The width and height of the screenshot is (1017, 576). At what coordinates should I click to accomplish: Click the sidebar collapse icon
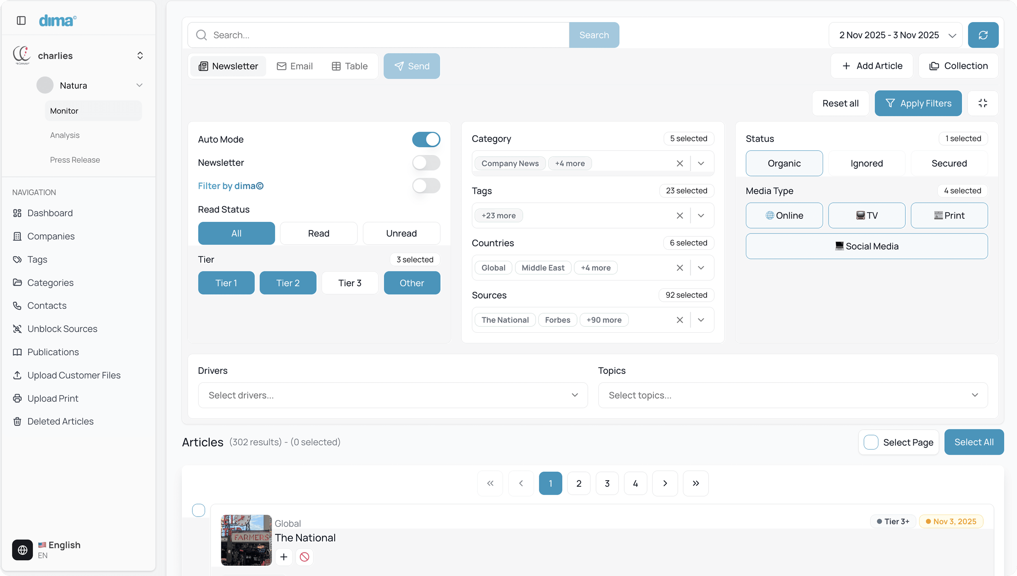(x=21, y=21)
